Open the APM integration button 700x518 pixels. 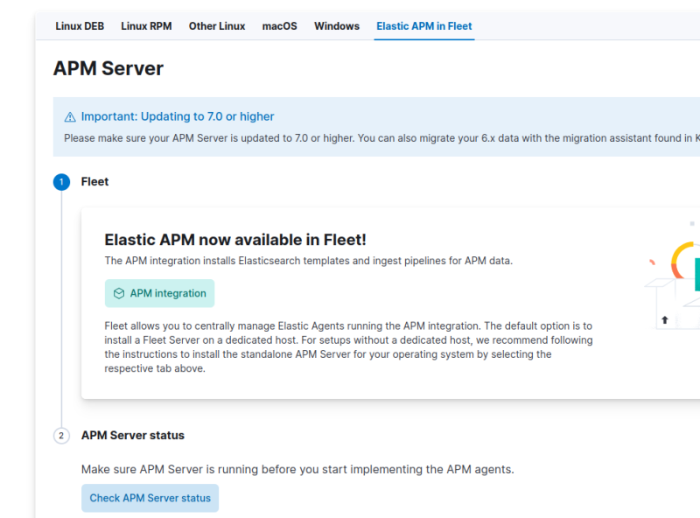pyautogui.click(x=159, y=294)
